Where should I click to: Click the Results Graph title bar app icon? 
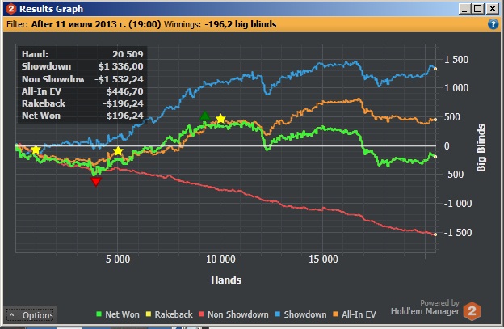(10, 9)
